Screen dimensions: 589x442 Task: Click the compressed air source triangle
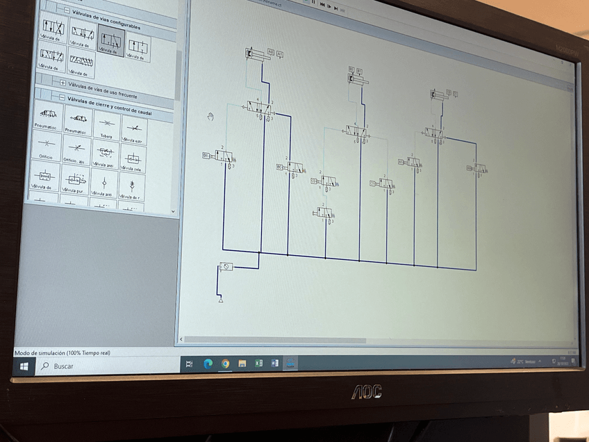[x=221, y=300]
